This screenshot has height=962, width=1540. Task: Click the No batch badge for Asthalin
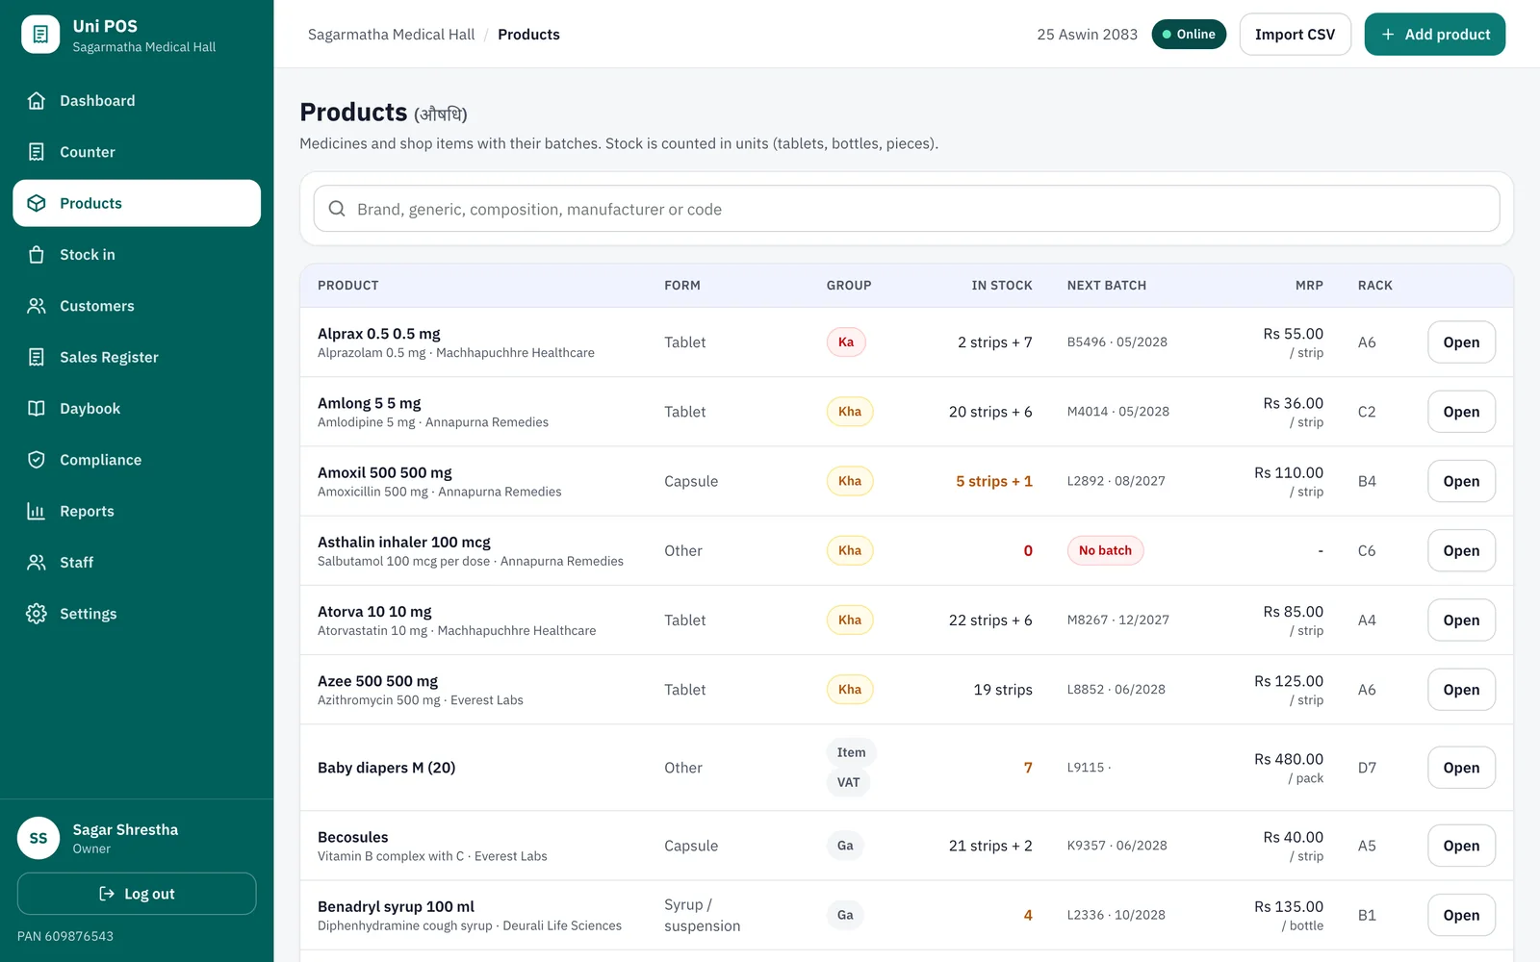pos(1105,550)
